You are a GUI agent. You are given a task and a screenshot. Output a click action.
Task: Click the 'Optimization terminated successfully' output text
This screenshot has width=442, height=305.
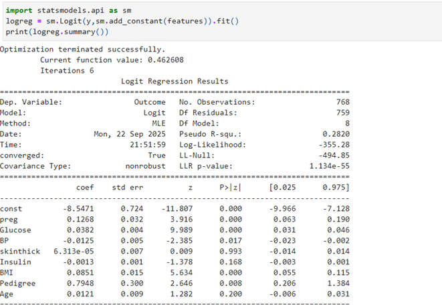tap(83, 49)
